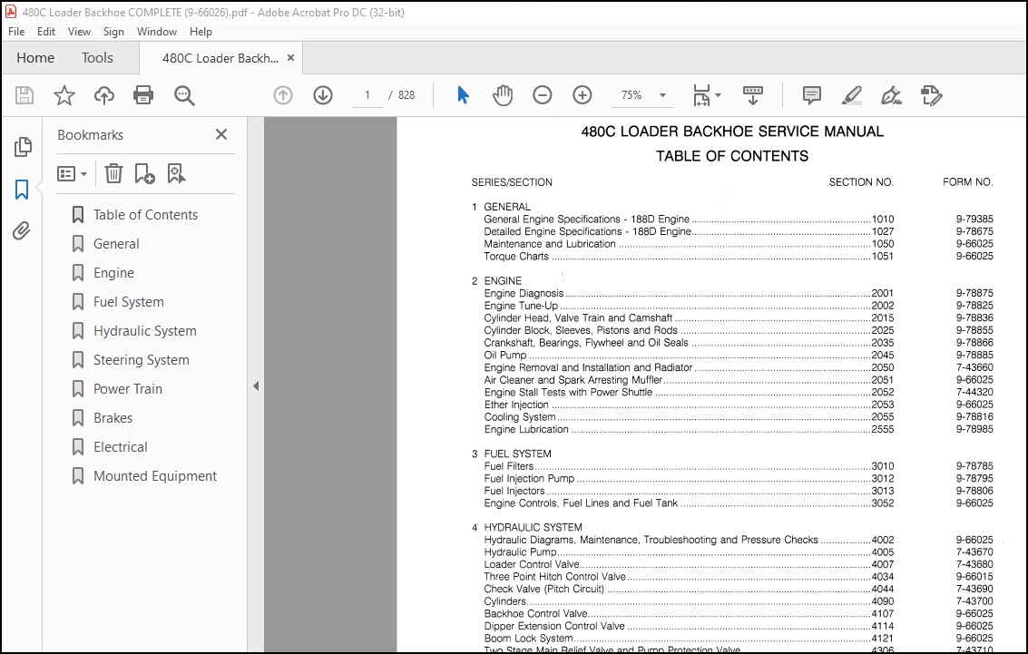The height and width of the screenshot is (654, 1028).
Task: Jump to Brakes bookmark
Action: [x=113, y=418]
